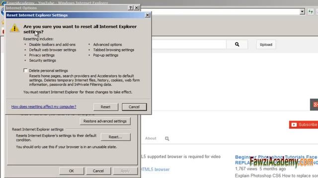
Task: Click the Google+ icon on channel page
Action: (x=314, y=104)
